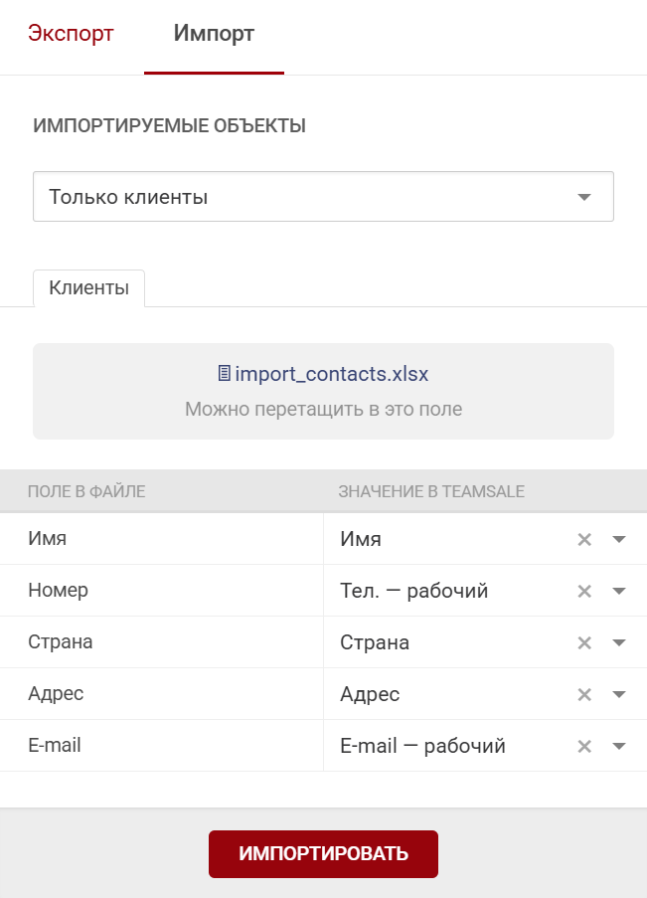Expand the Имя mapping dropdown arrow

coord(619,539)
